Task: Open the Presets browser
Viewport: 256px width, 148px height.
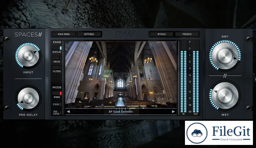Action: tap(187, 34)
